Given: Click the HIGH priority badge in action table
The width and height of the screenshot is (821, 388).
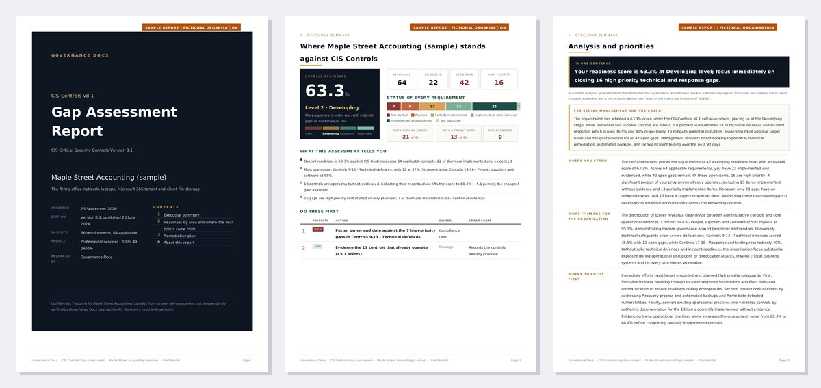Looking at the screenshot, I should pyautogui.click(x=317, y=230).
